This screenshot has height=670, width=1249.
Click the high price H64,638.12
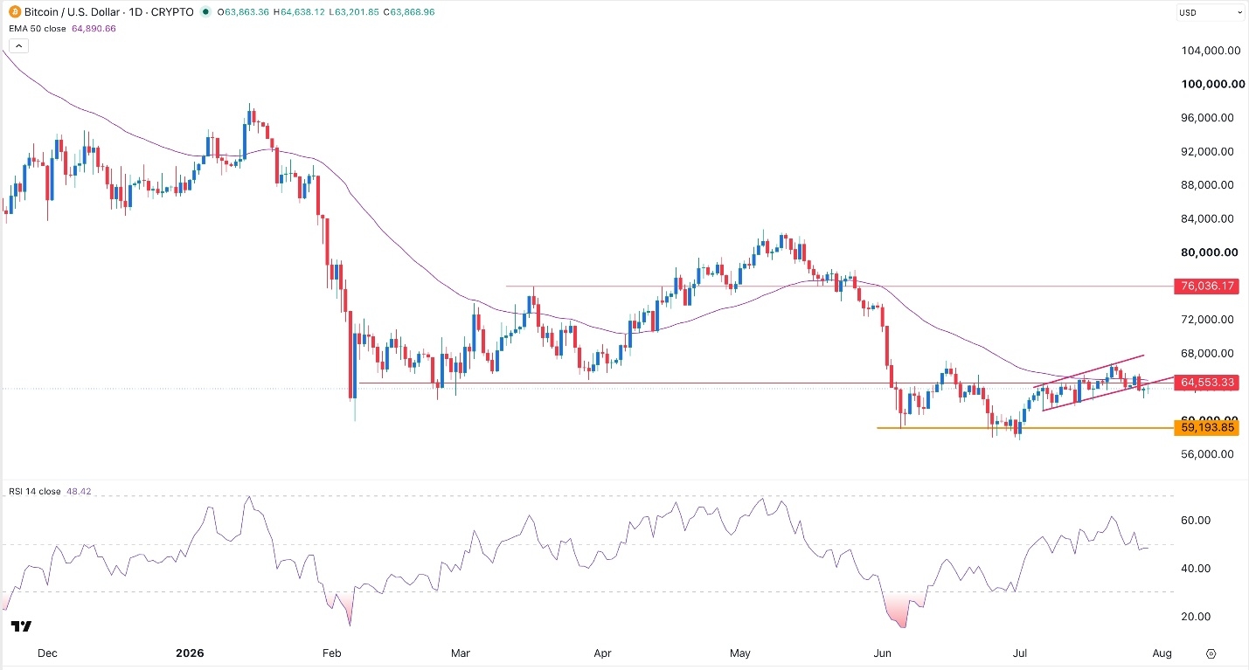pyautogui.click(x=299, y=12)
